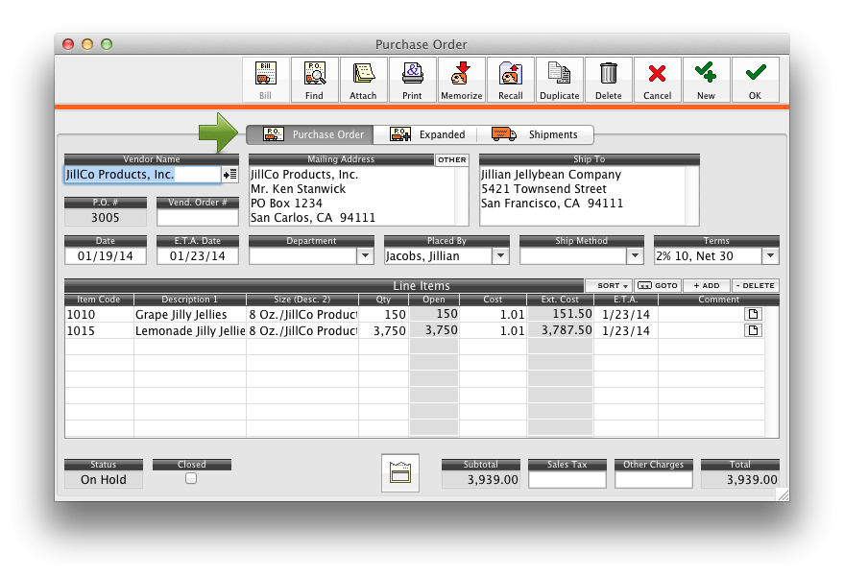Click the Description 1 column header
844x577 pixels.
pyautogui.click(x=190, y=300)
